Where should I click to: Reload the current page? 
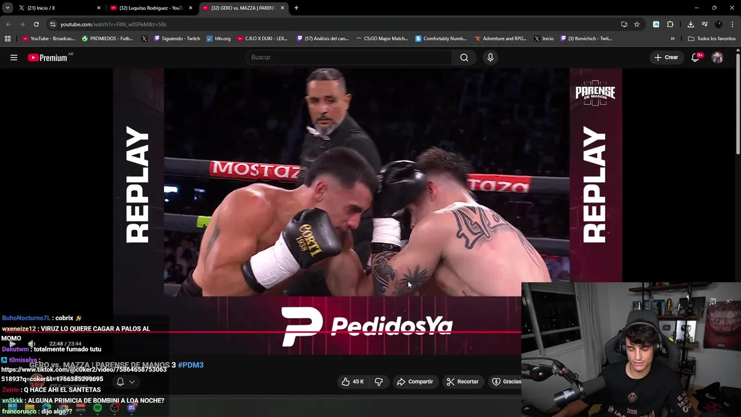coord(36,24)
